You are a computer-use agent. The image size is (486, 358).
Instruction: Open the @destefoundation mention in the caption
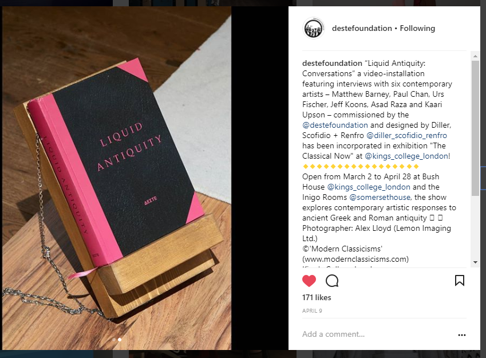pyautogui.click(x=335, y=125)
